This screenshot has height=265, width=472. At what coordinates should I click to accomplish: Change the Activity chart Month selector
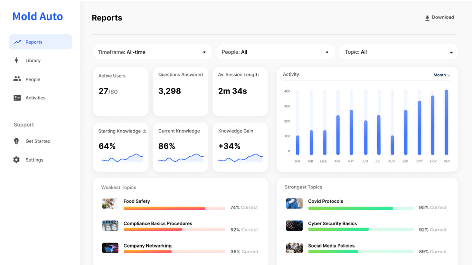click(442, 75)
